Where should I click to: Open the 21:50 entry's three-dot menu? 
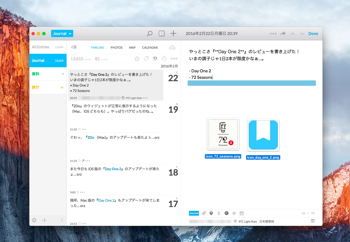point(84,129)
